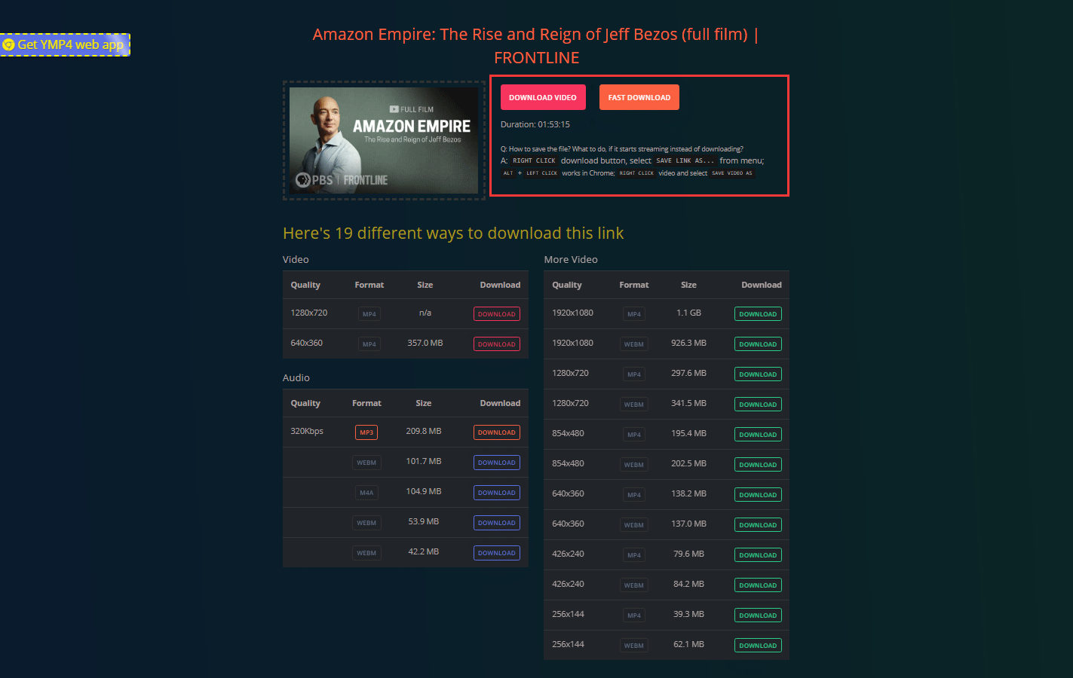Click the Audio section heading
Screen dimensions: 1073x678
[296, 377]
